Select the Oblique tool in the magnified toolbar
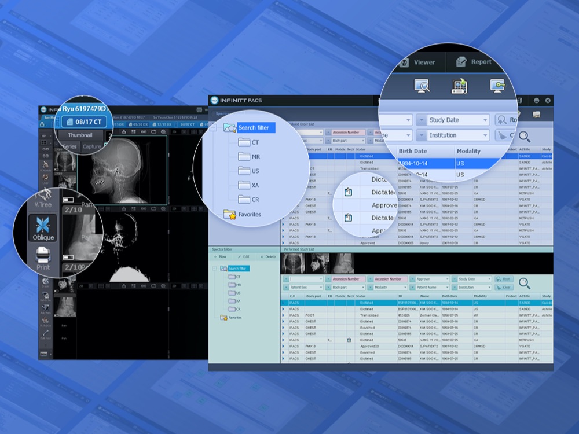Viewport: 579px width, 434px height. tap(43, 227)
